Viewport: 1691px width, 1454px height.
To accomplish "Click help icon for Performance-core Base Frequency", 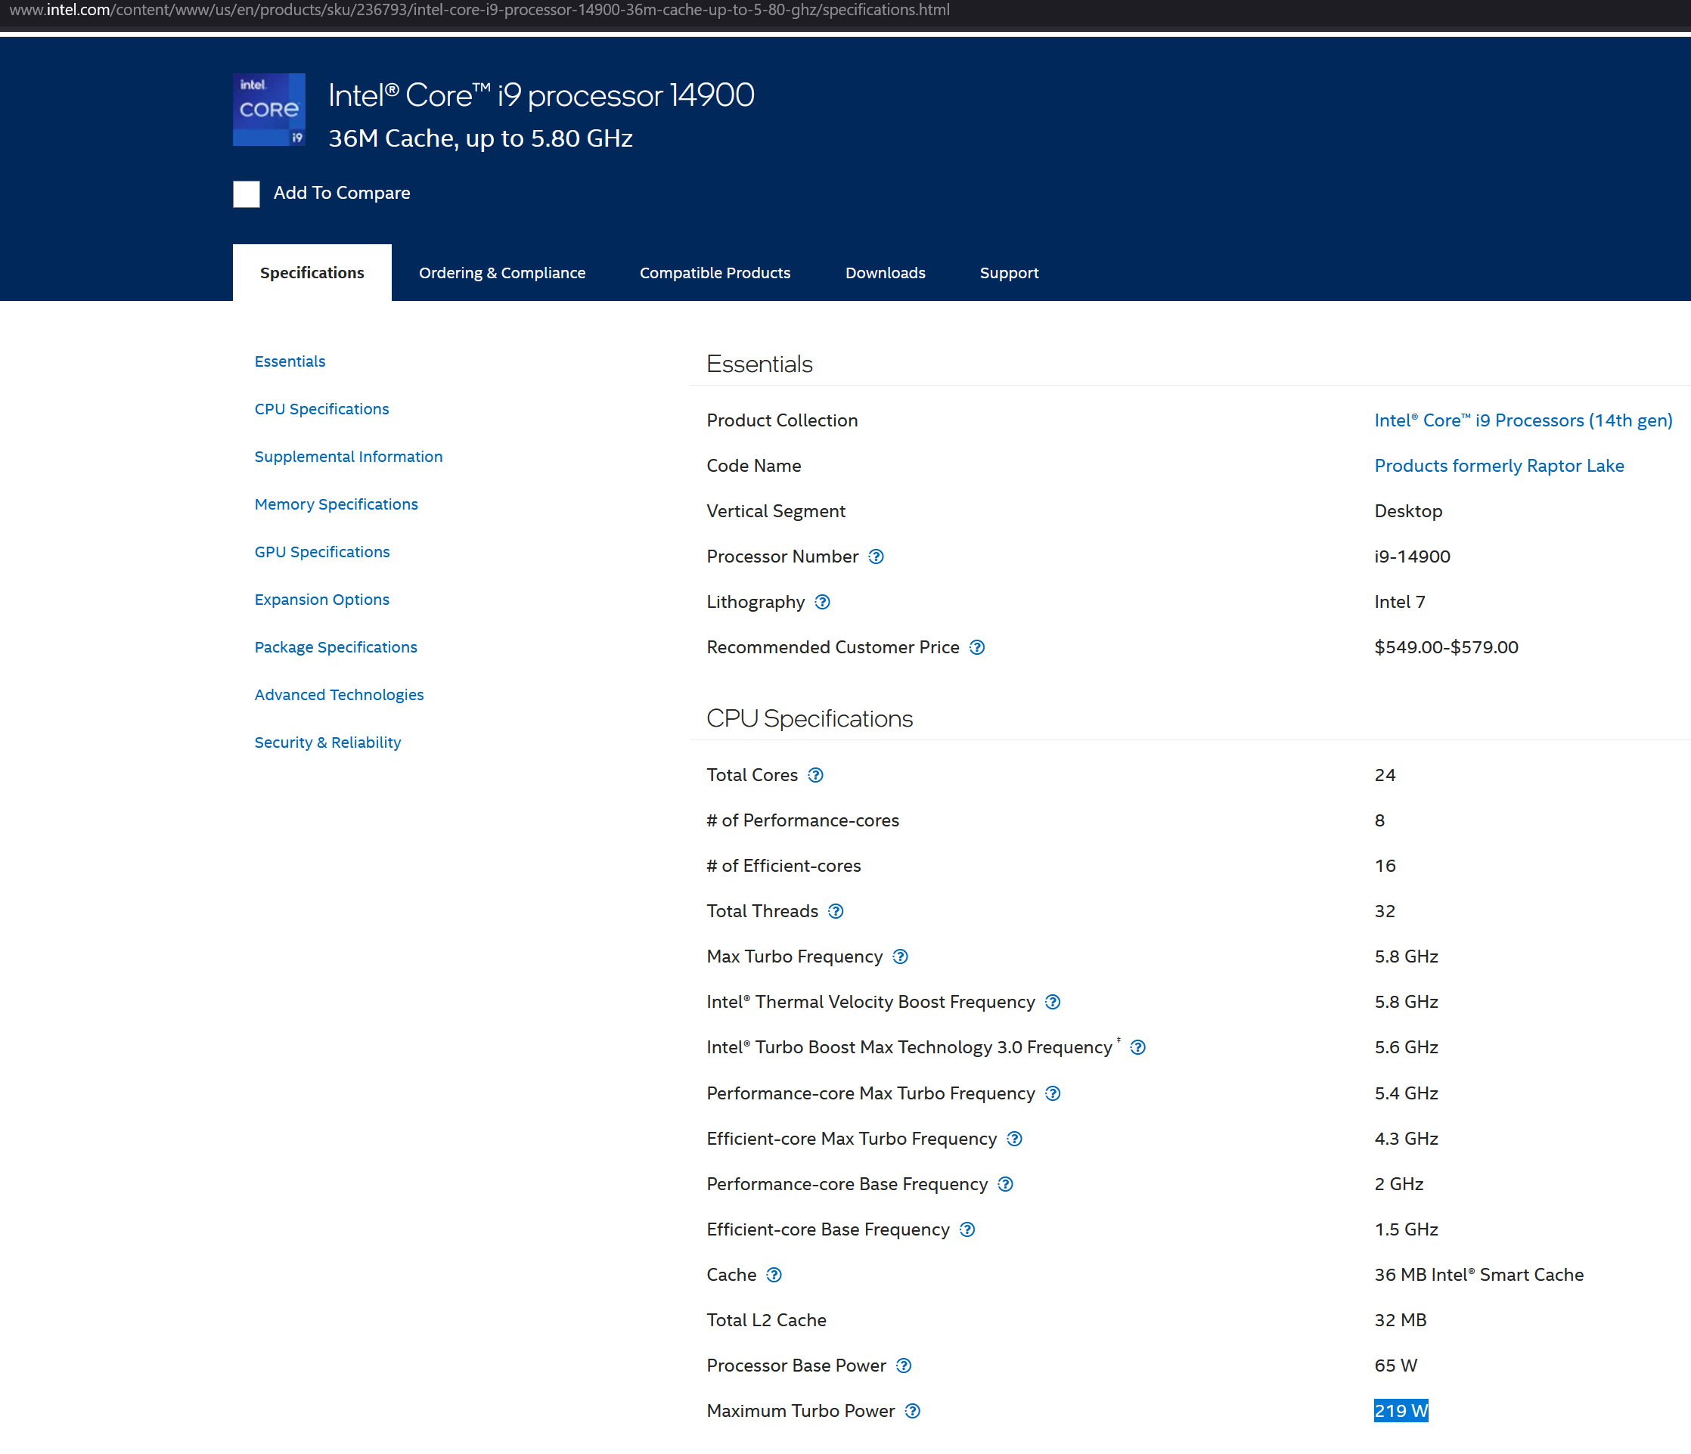I will (1006, 1185).
